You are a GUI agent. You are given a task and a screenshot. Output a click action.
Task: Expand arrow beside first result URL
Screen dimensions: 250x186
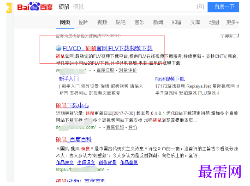90,70
